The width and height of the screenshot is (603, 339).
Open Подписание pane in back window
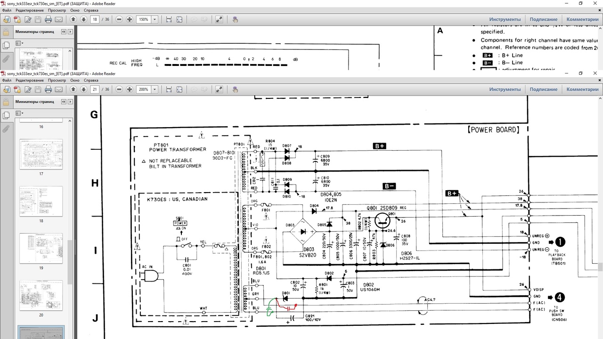point(544,19)
